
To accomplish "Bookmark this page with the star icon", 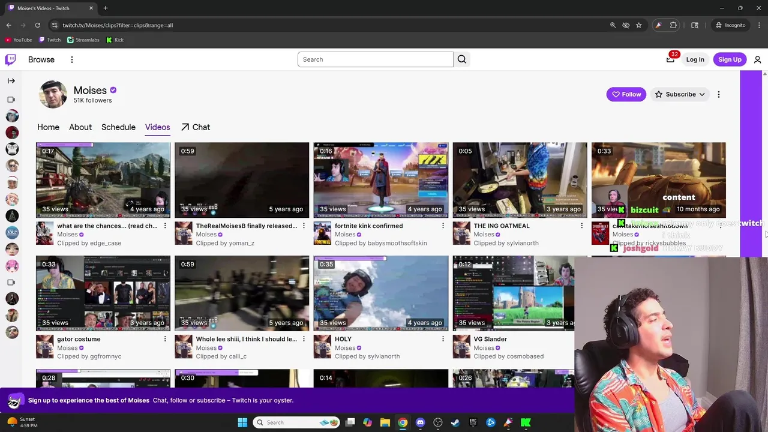I will tap(638, 25).
